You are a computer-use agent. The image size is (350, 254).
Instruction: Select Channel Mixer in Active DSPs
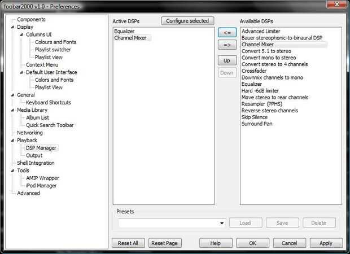[130, 38]
